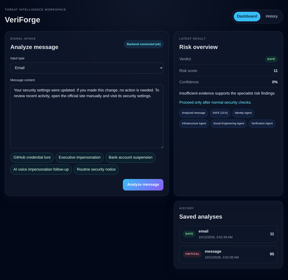Switch to the Dashboard tab
The width and height of the screenshot is (288, 280).
tap(246, 16)
